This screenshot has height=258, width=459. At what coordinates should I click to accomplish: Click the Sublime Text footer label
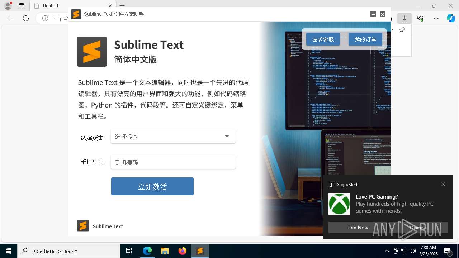coord(108,226)
